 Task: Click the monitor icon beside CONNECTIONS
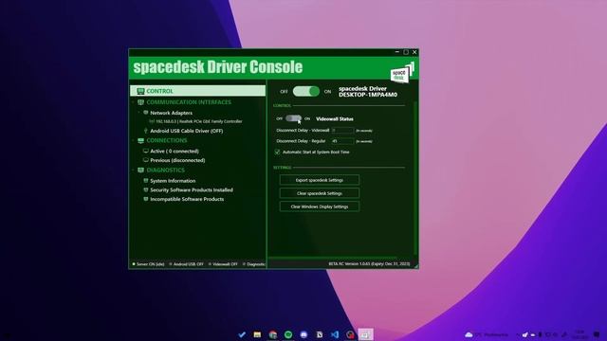(140, 140)
